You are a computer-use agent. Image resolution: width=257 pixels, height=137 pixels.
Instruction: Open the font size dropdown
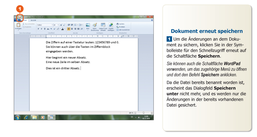[x=58, y=25]
